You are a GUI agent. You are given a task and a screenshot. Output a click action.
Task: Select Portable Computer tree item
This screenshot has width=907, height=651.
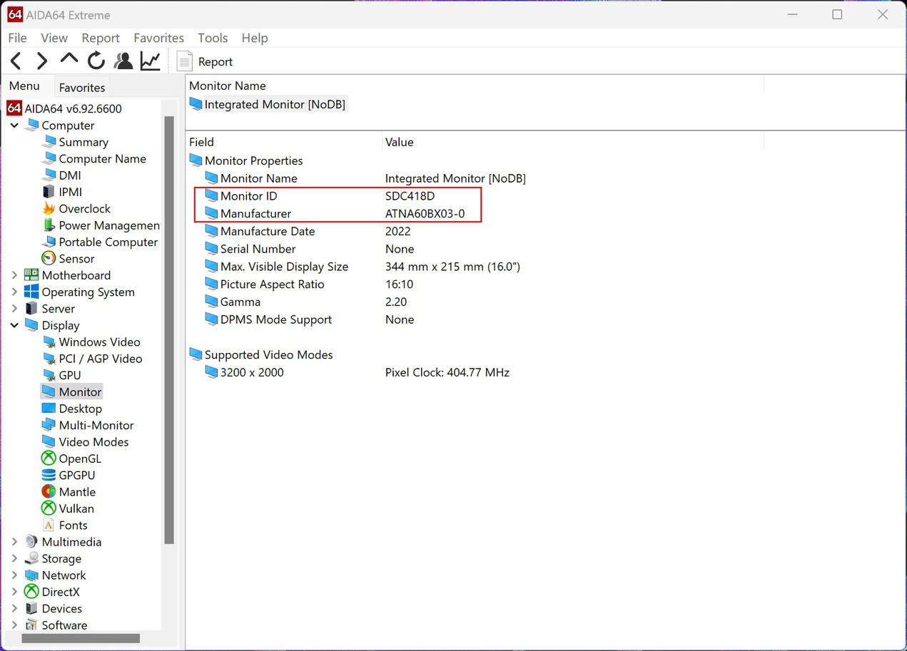coord(108,242)
